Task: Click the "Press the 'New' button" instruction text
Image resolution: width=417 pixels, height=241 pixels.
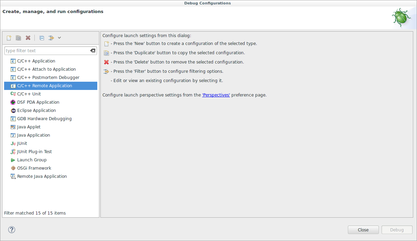Action: (x=184, y=44)
